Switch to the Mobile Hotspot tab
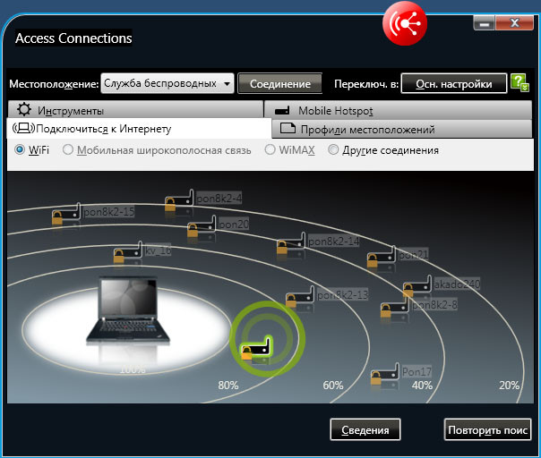 pyautogui.click(x=401, y=111)
